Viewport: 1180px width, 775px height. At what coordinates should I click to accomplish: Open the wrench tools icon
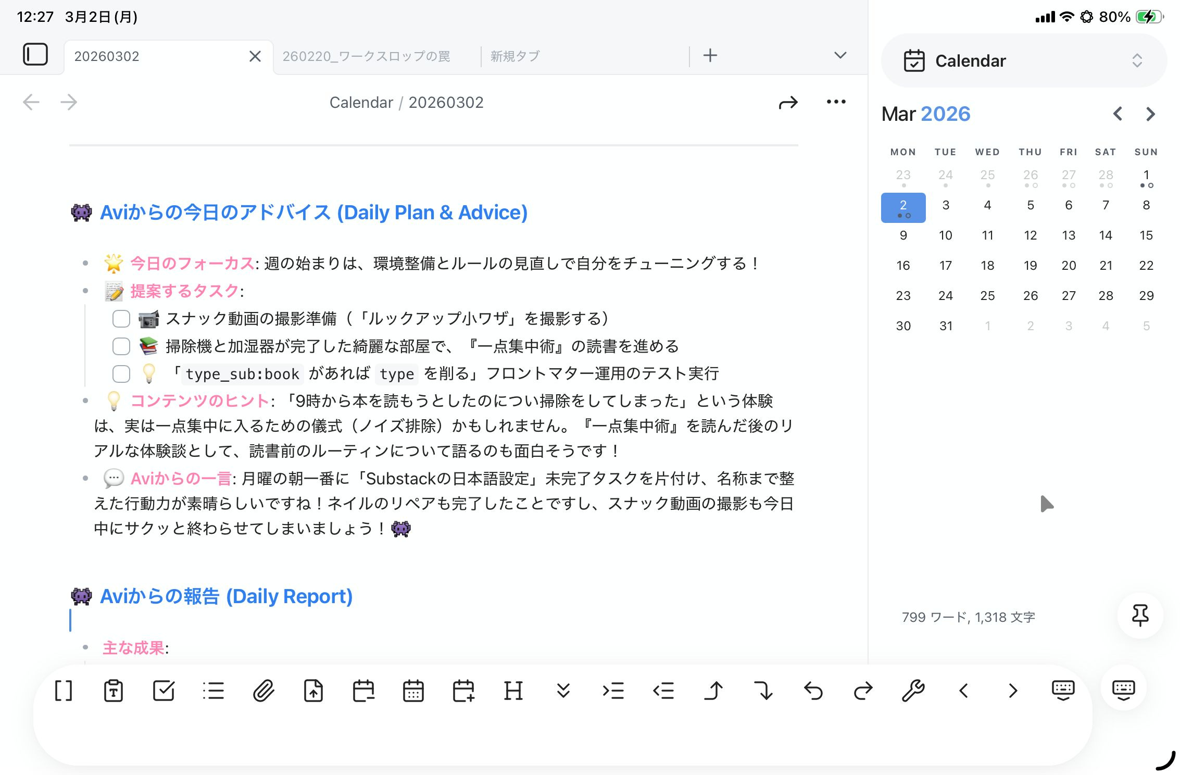pyautogui.click(x=913, y=691)
